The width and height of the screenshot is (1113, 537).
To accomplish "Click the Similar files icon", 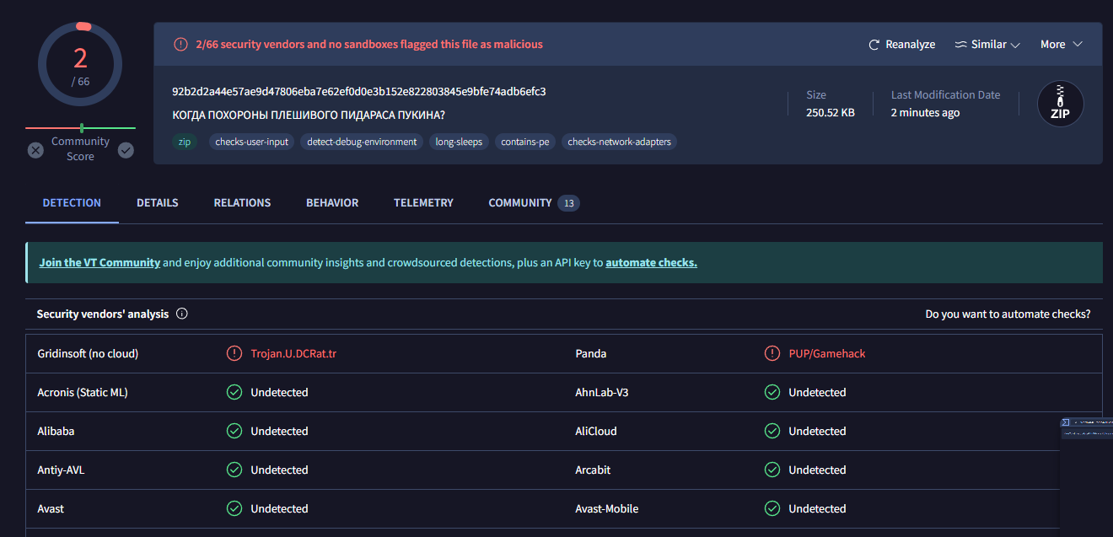I will pos(960,45).
